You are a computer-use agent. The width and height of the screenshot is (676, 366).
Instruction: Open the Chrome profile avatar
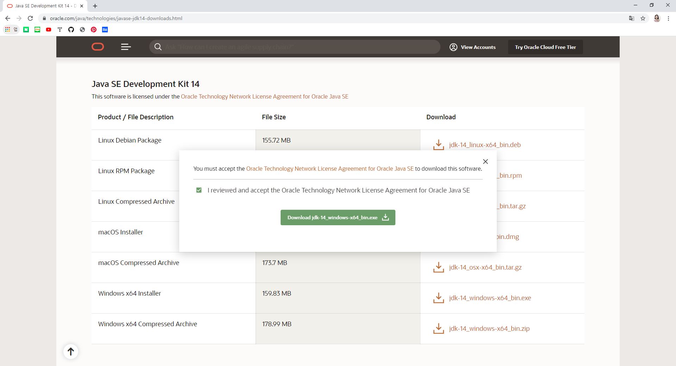(657, 18)
